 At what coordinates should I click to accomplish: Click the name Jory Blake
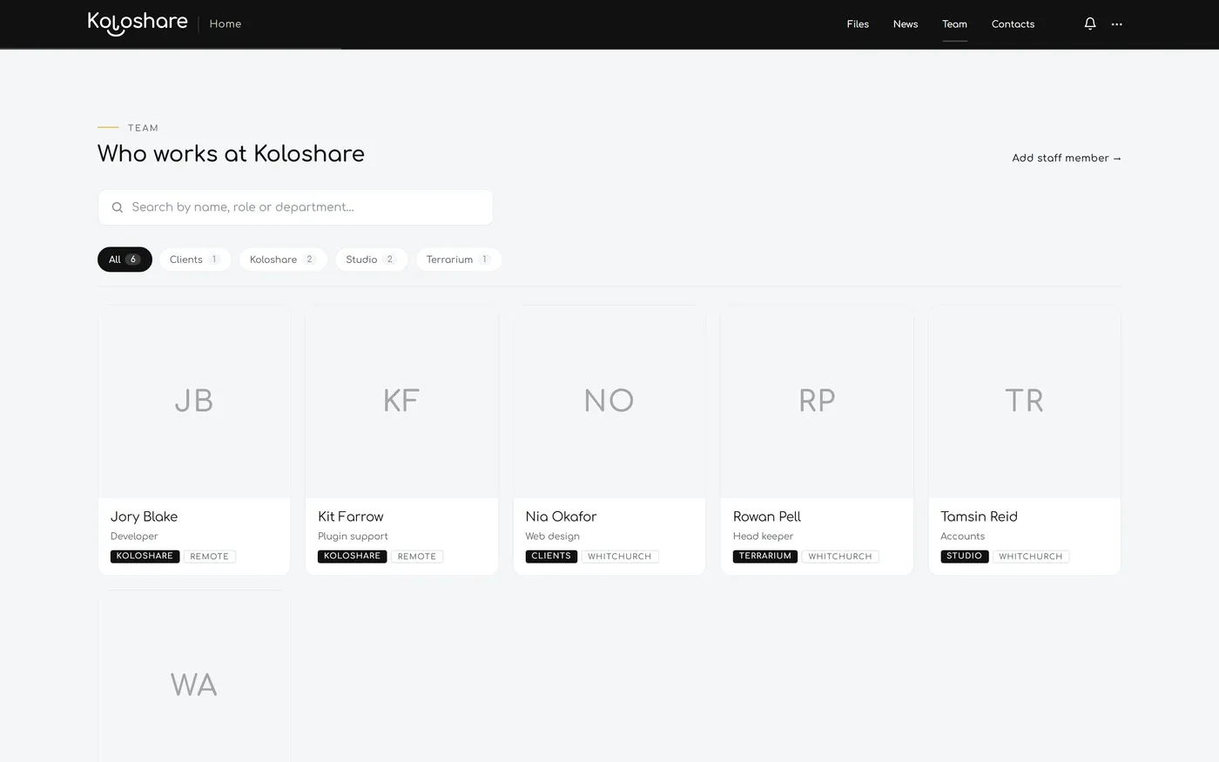click(144, 516)
